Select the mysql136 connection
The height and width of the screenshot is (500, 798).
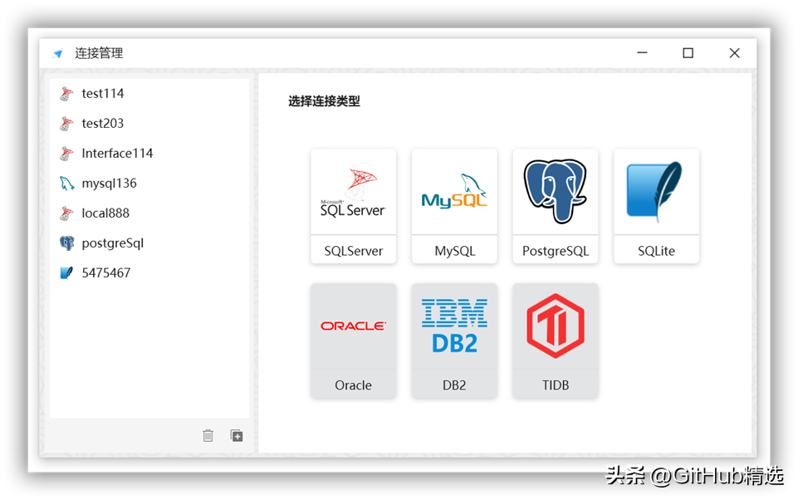click(149, 184)
